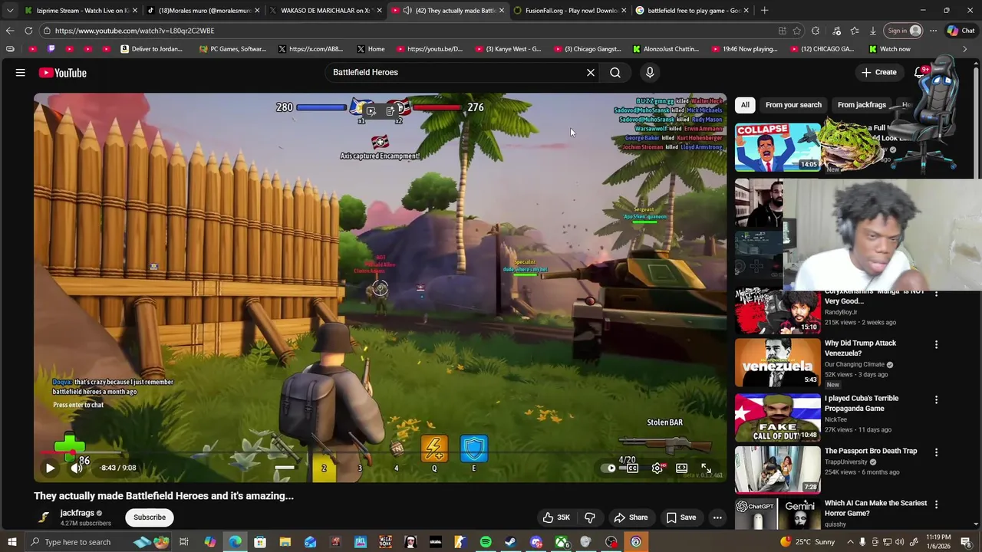982x552 pixels.
Task: Open Watch now bookmark
Action: pos(889,49)
